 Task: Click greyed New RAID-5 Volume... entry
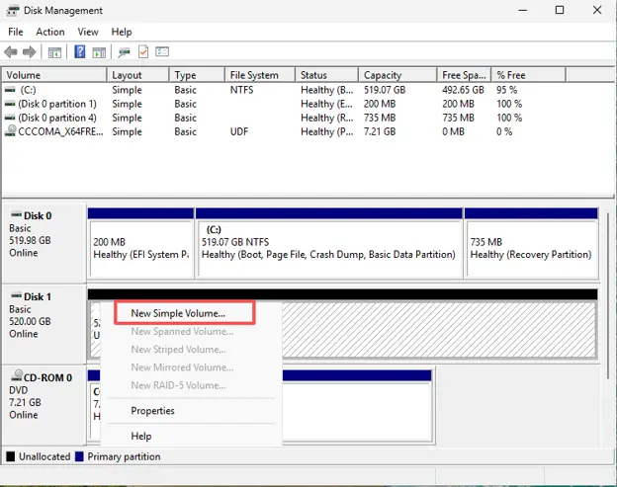[x=178, y=385]
